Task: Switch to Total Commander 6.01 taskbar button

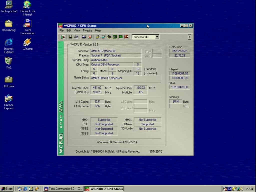Action: (63, 189)
